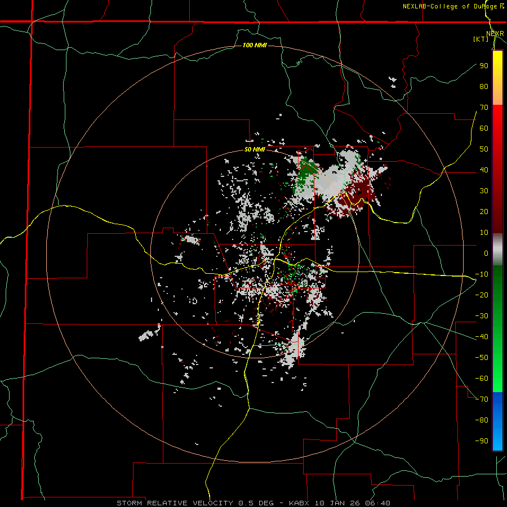507x507 pixels.
Task: Select the gray zero-velocity segment of color bar
Action: (x=497, y=250)
